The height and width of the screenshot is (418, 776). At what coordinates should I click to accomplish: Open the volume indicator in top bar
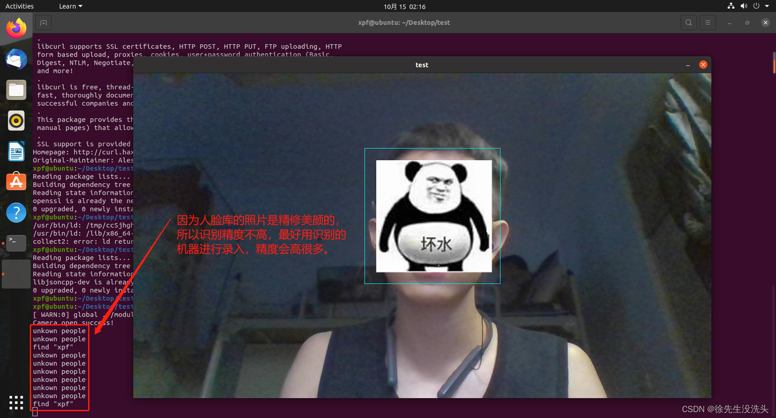point(743,6)
